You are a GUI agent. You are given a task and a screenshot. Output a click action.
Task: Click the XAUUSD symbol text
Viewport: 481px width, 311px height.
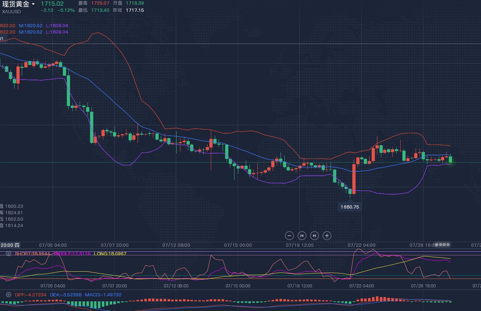11,11
